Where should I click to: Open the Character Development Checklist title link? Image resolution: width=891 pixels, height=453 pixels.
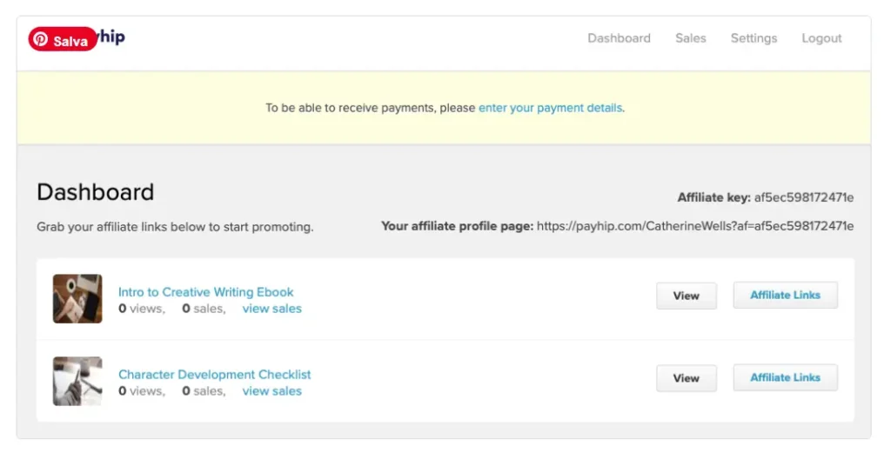pyautogui.click(x=214, y=375)
